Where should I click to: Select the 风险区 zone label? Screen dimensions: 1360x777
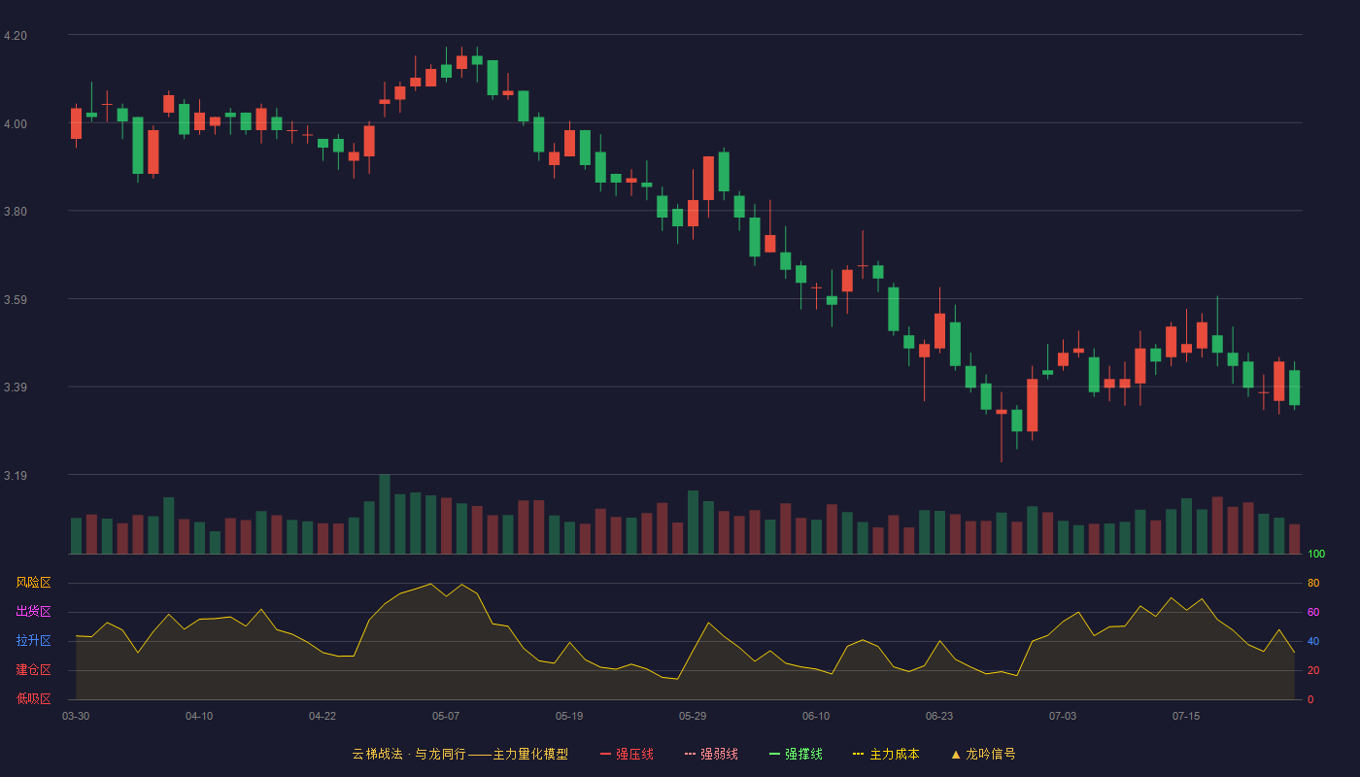[x=33, y=583]
